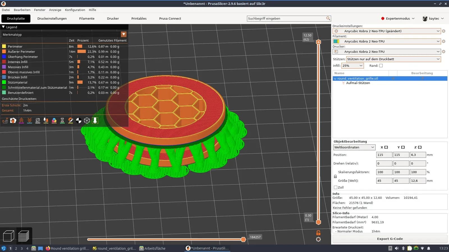Viewport: 449px width, 252px height.
Task: Open the Hilfe menu
Action: [x=92, y=10]
